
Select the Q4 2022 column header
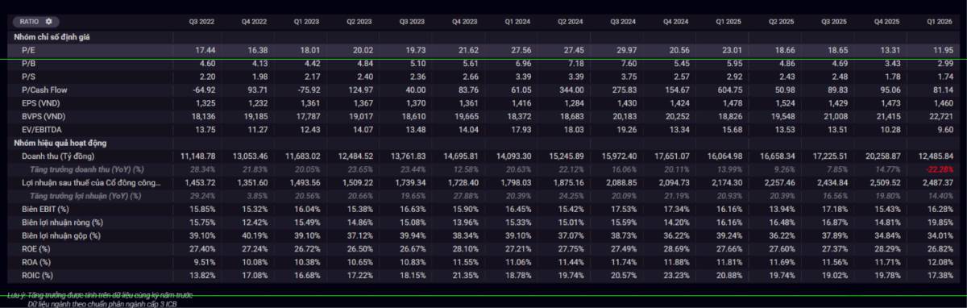255,22
